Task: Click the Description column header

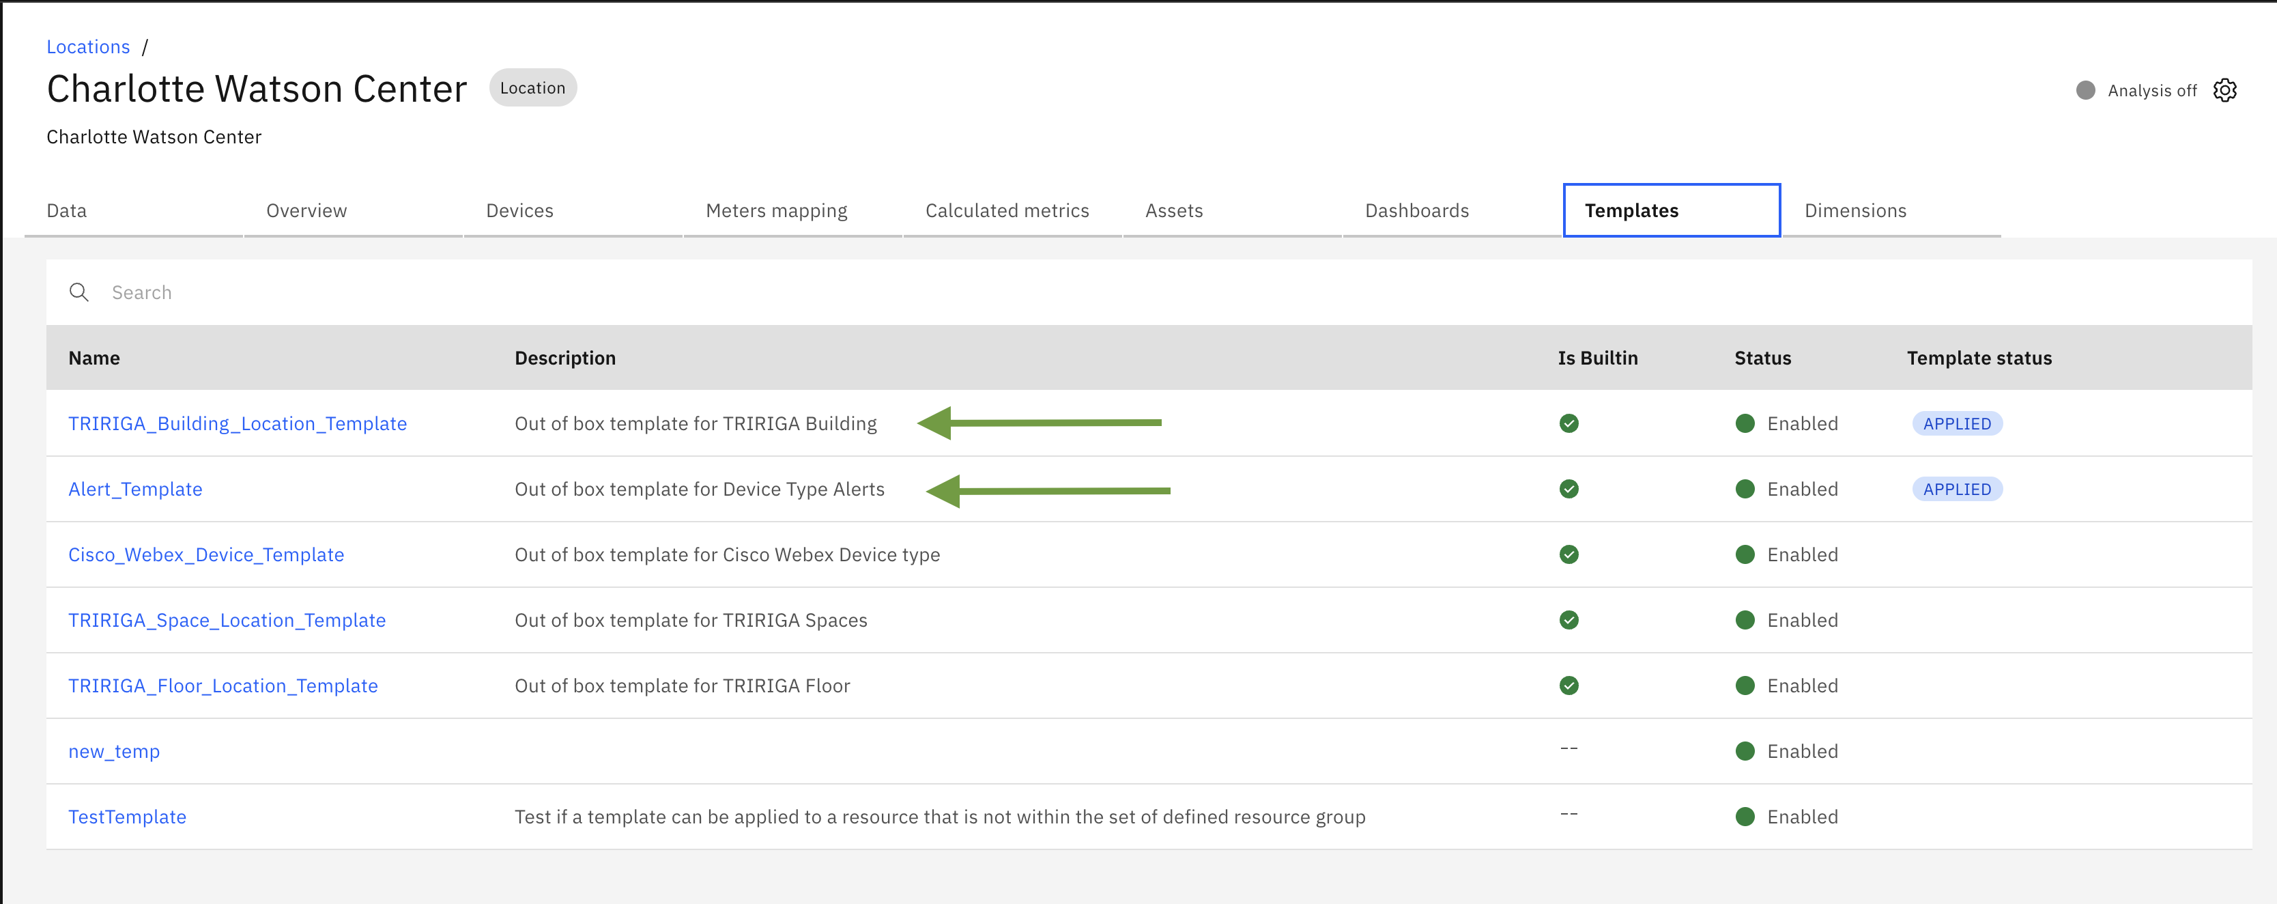Action: tap(566, 358)
